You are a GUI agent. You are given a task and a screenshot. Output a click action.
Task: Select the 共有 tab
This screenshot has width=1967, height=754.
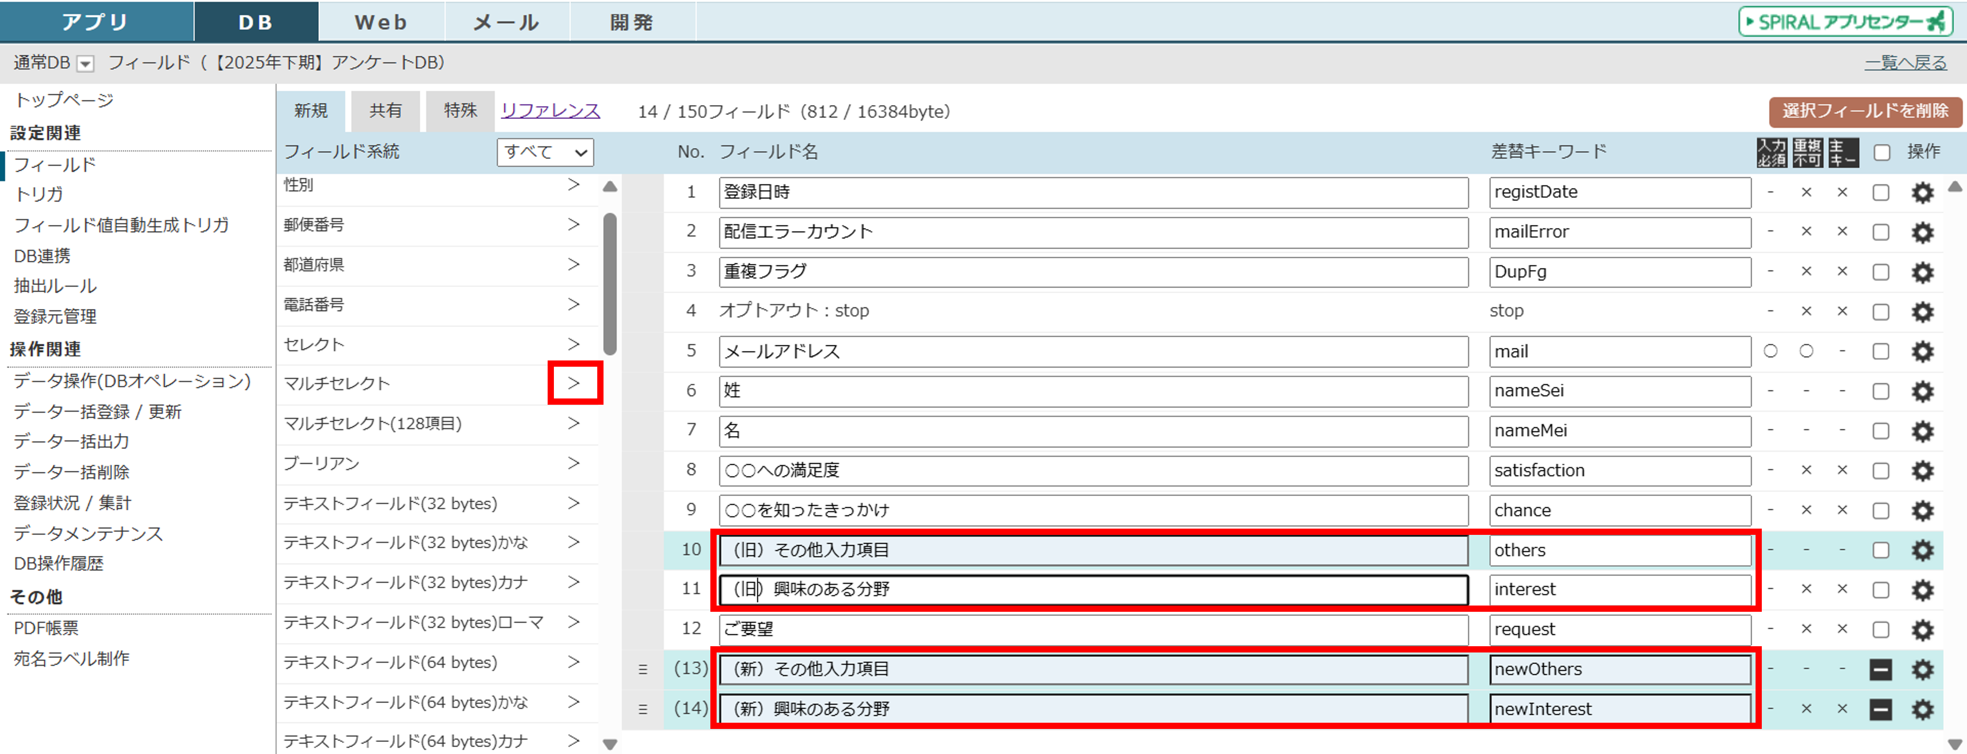(x=386, y=111)
